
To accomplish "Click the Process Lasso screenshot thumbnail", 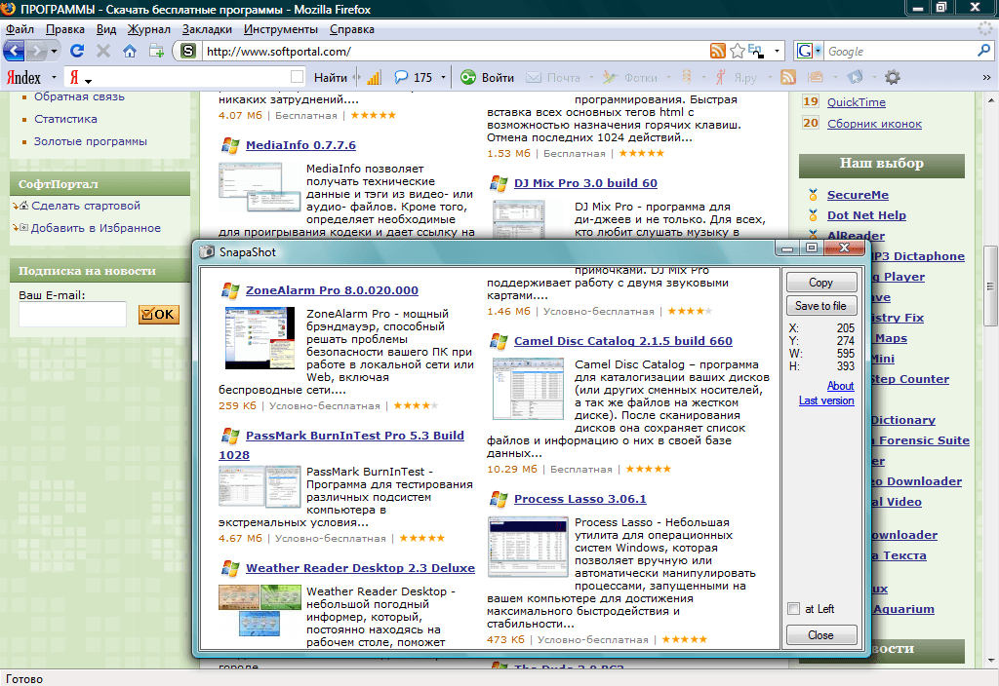I will tap(528, 547).
